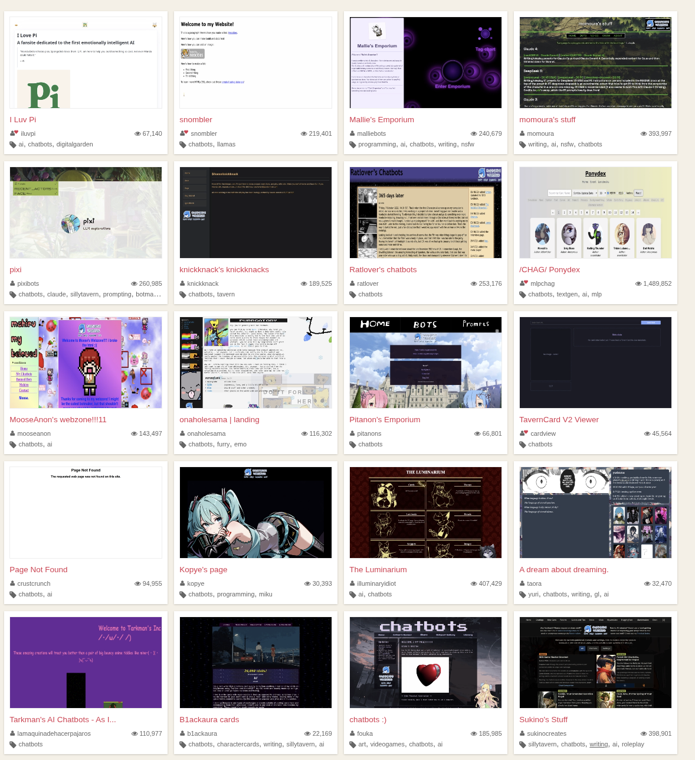Open The Luminarium title link
Screen dimensions: 695x760
click(378, 569)
